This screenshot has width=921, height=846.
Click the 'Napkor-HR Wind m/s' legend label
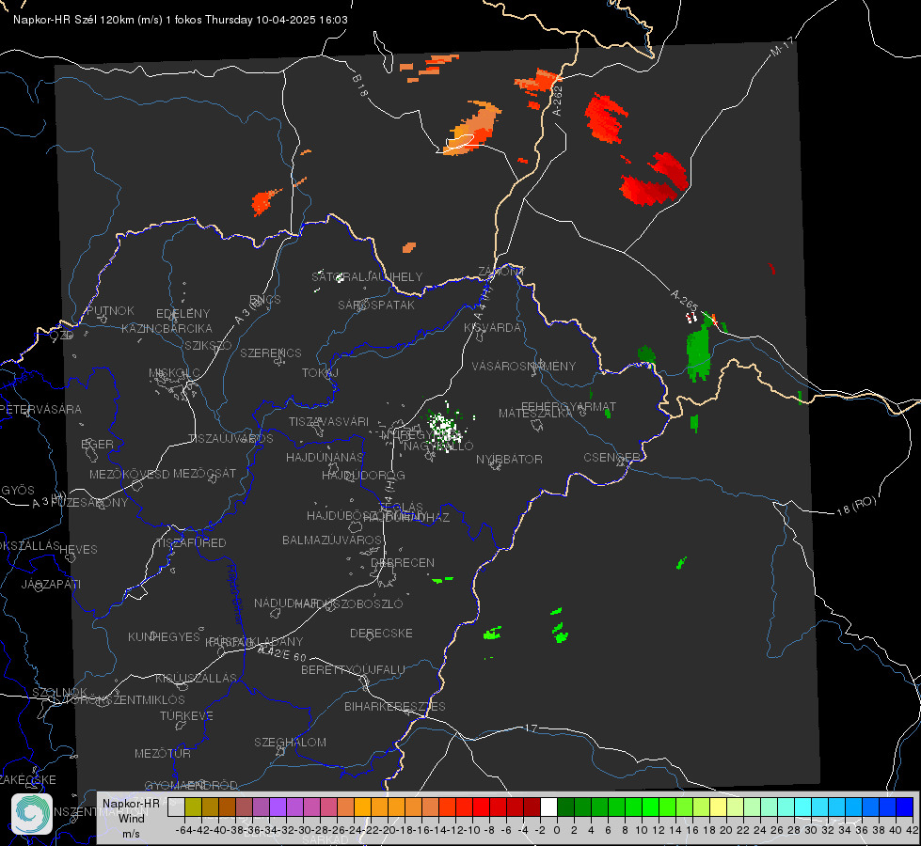point(131,818)
